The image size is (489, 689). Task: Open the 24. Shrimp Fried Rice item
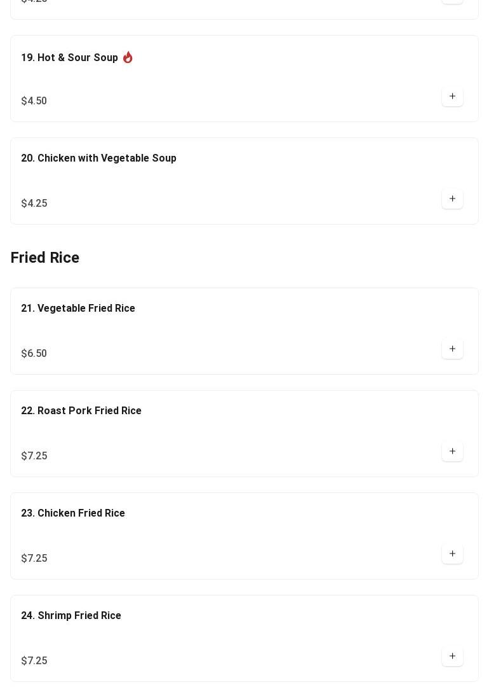pyautogui.click(x=71, y=615)
